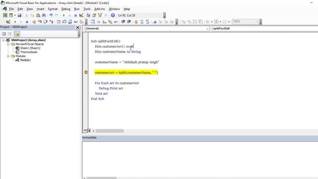The width and height of the screenshot is (318, 179).
Task: Select Module1 in the project tree
Action: [25, 60]
